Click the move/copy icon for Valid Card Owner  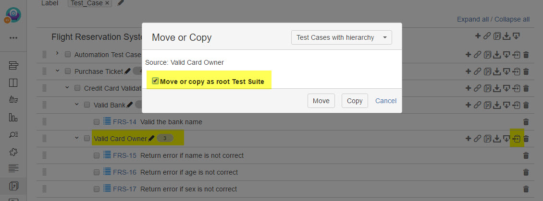click(517, 139)
